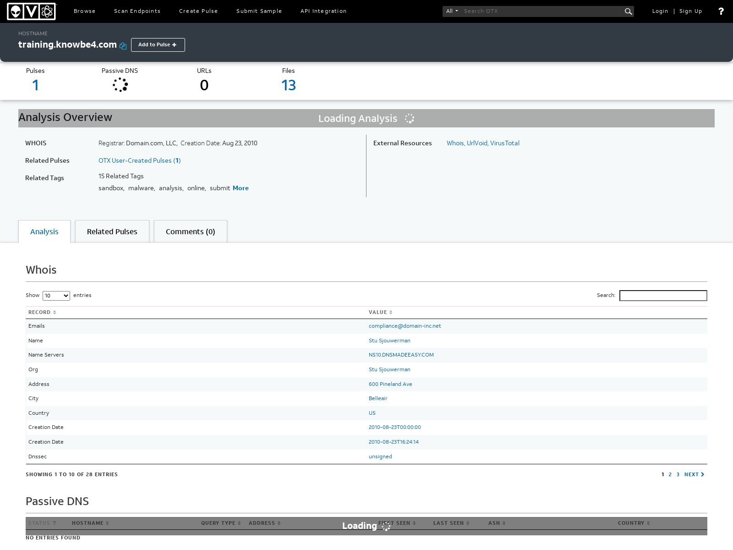Click the 600 Pineland Ave address
Image resolution: width=733 pixels, height=550 pixels.
point(390,385)
